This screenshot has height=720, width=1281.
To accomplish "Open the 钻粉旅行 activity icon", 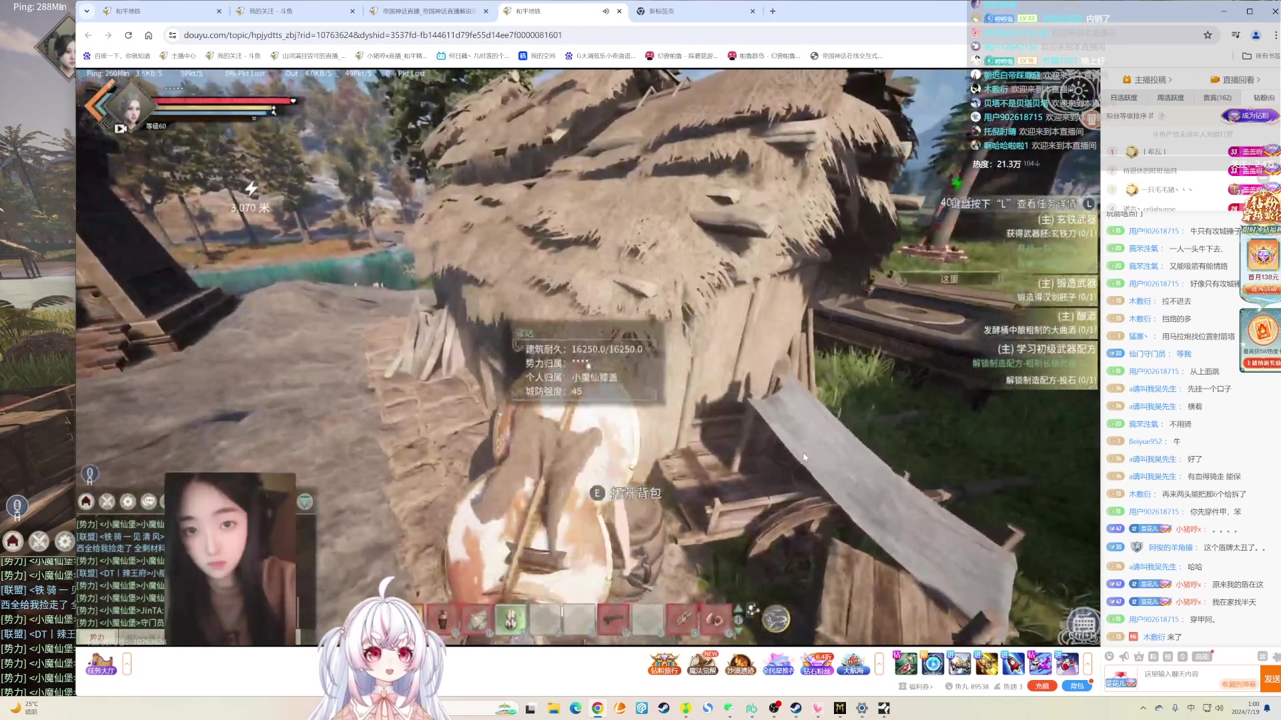I will point(664,663).
